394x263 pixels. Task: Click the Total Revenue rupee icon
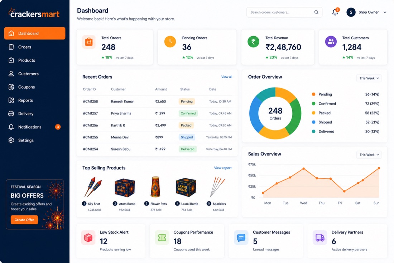253,42
